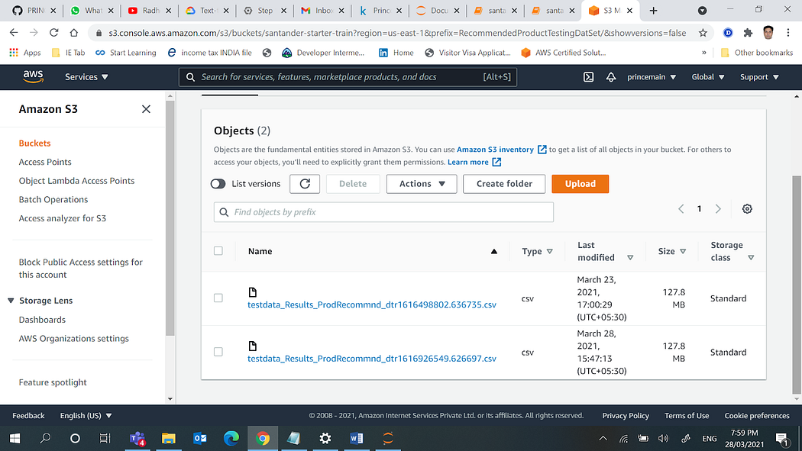
Task: Go to browser home page
Action: click(74, 33)
